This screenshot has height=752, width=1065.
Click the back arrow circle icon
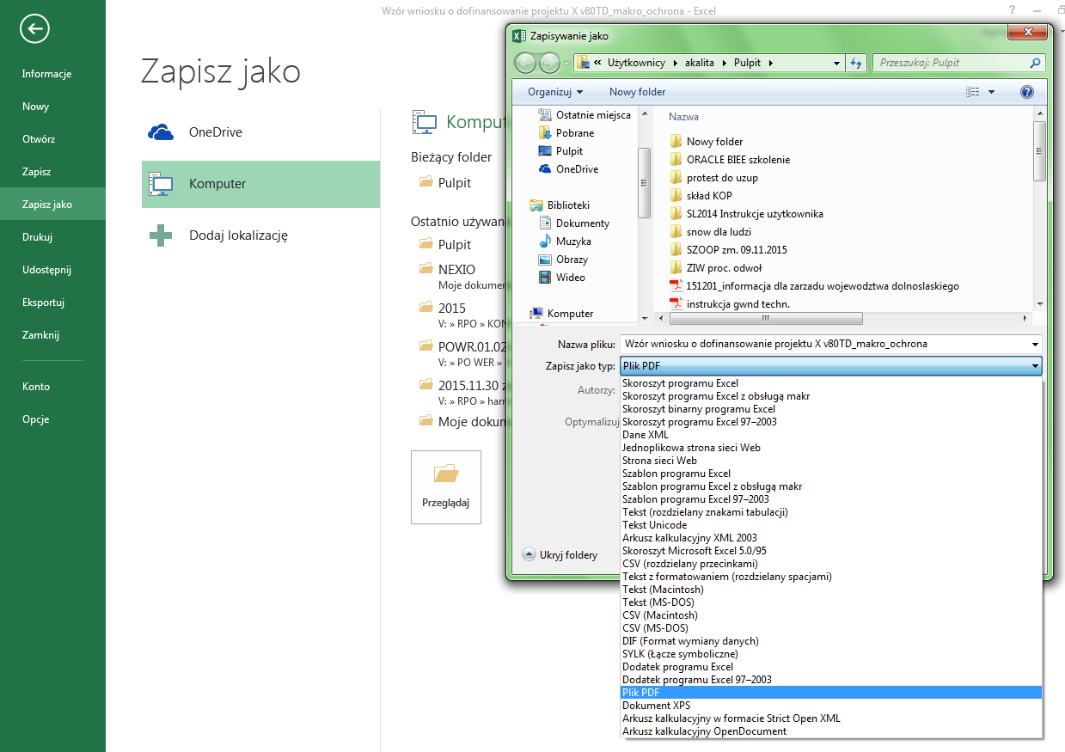point(35,29)
